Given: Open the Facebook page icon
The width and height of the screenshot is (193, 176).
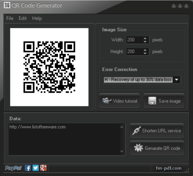Looking at the screenshot, I should (28, 168).
